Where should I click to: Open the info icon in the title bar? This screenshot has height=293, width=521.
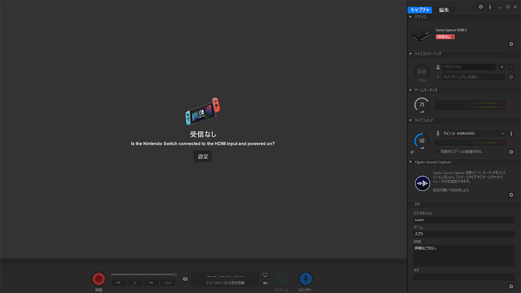point(490,7)
